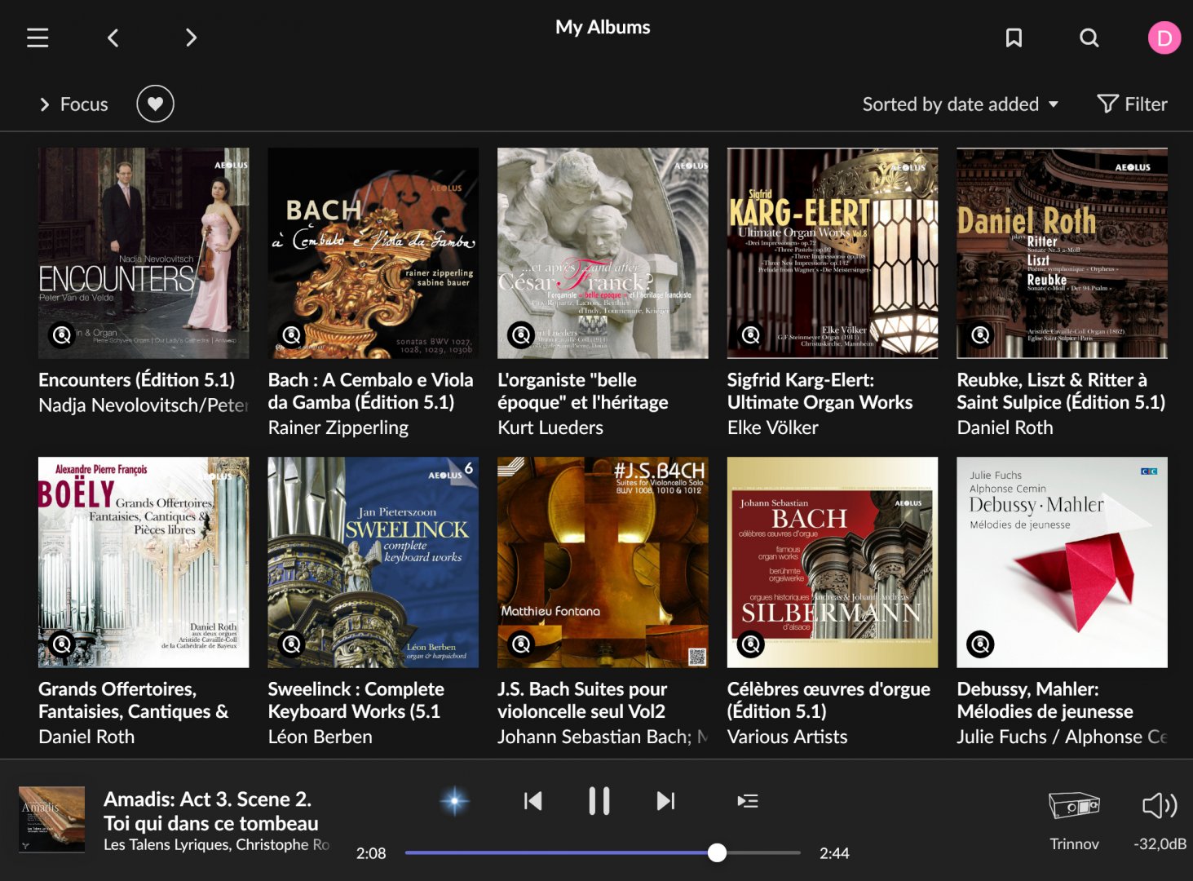Click Qobuz badge on J.S. B4CH cover
Viewport: 1193px width, 881px height.
click(x=521, y=644)
